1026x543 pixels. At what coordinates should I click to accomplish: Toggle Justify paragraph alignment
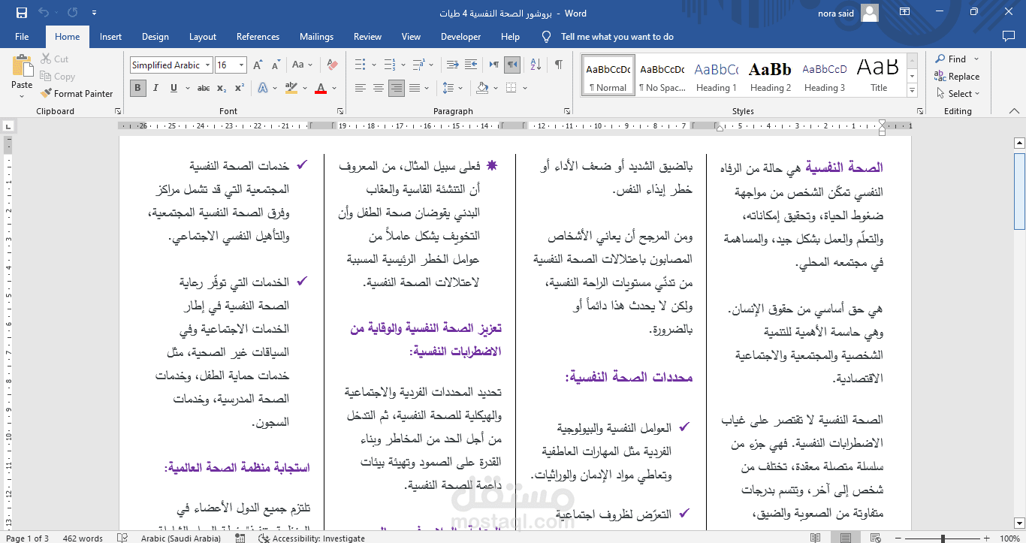(x=415, y=88)
